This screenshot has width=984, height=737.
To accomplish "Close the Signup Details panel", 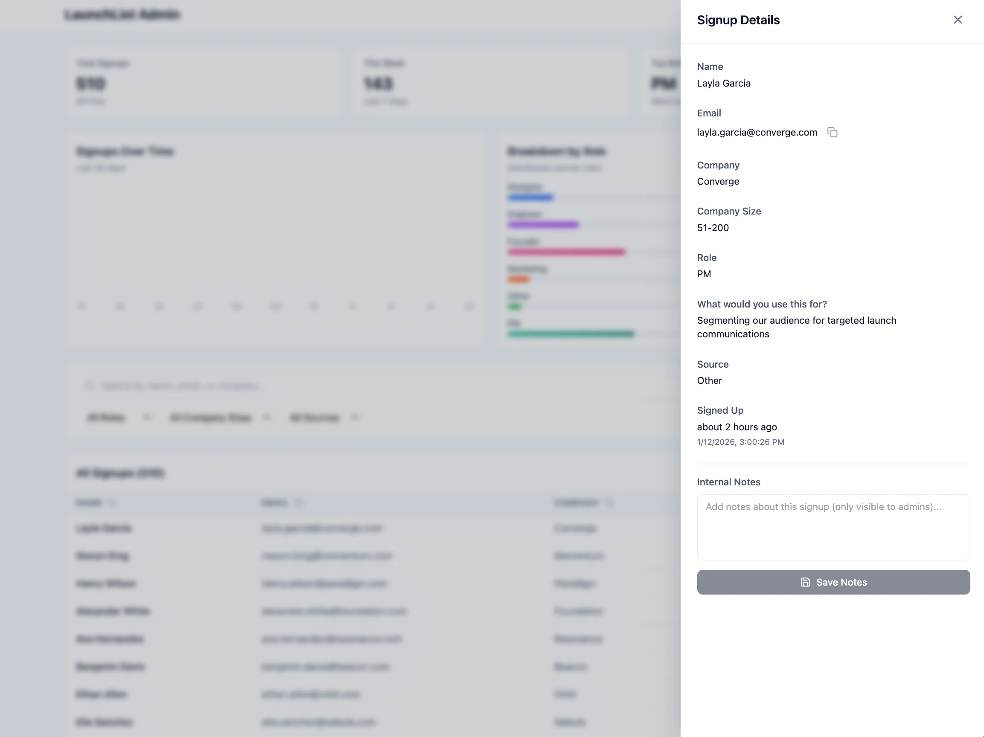I will click(x=958, y=20).
